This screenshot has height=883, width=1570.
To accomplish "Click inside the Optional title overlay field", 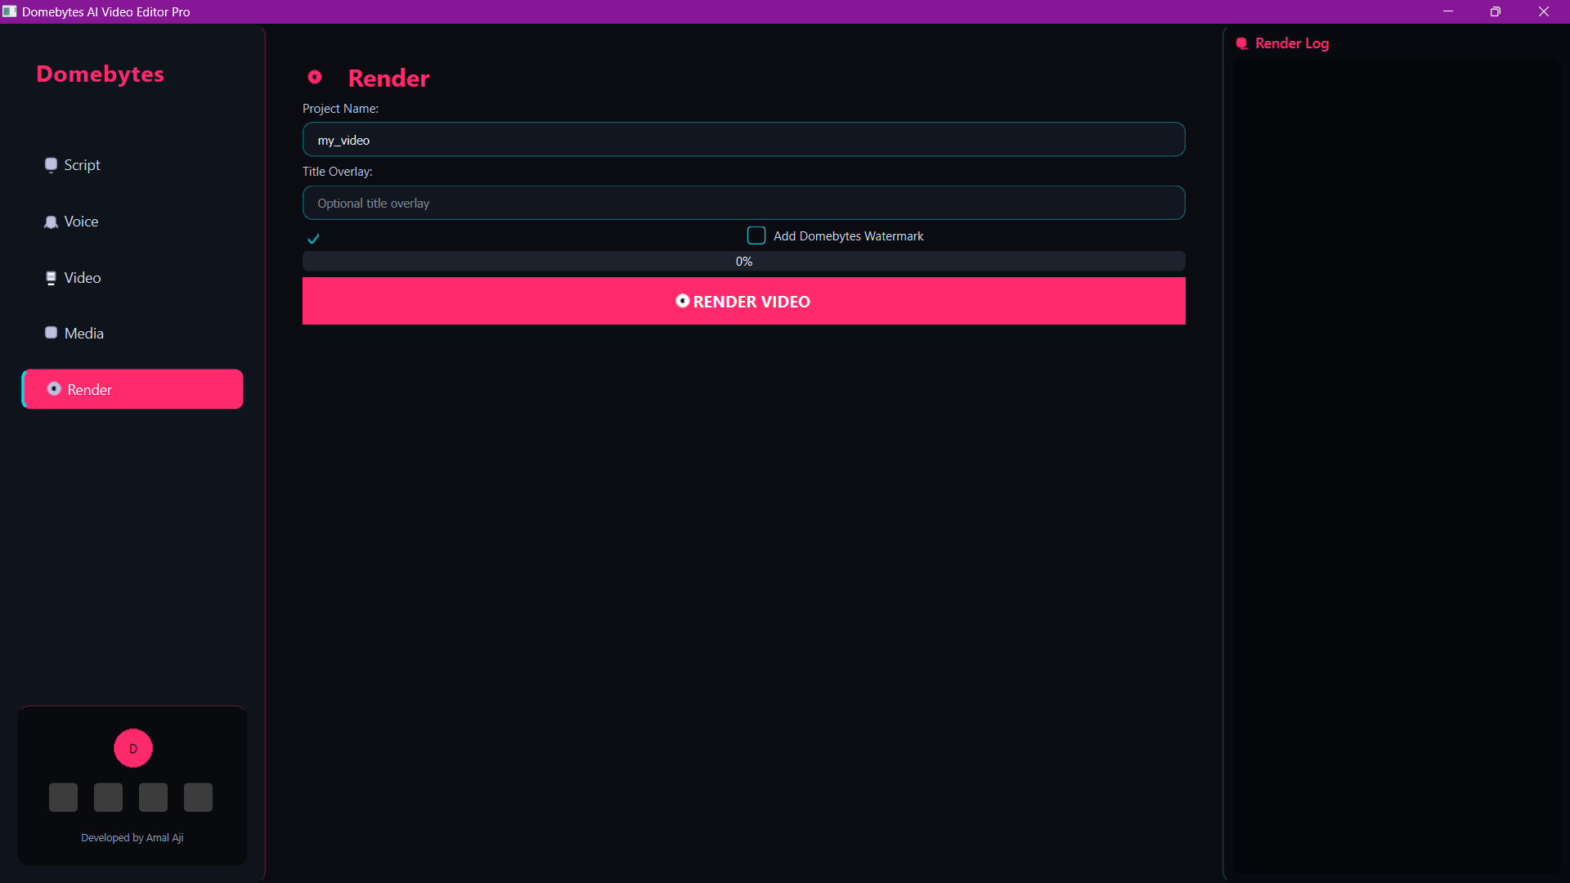I will coord(743,203).
